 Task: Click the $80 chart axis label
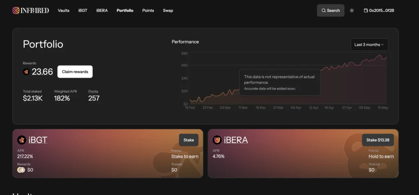point(185,54)
